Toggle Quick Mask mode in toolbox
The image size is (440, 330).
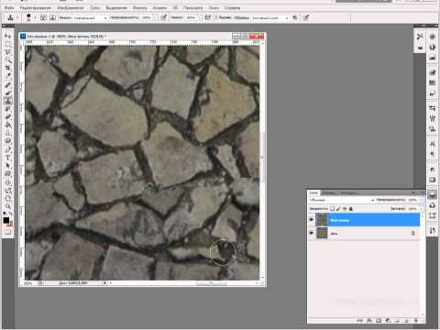(x=7, y=233)
